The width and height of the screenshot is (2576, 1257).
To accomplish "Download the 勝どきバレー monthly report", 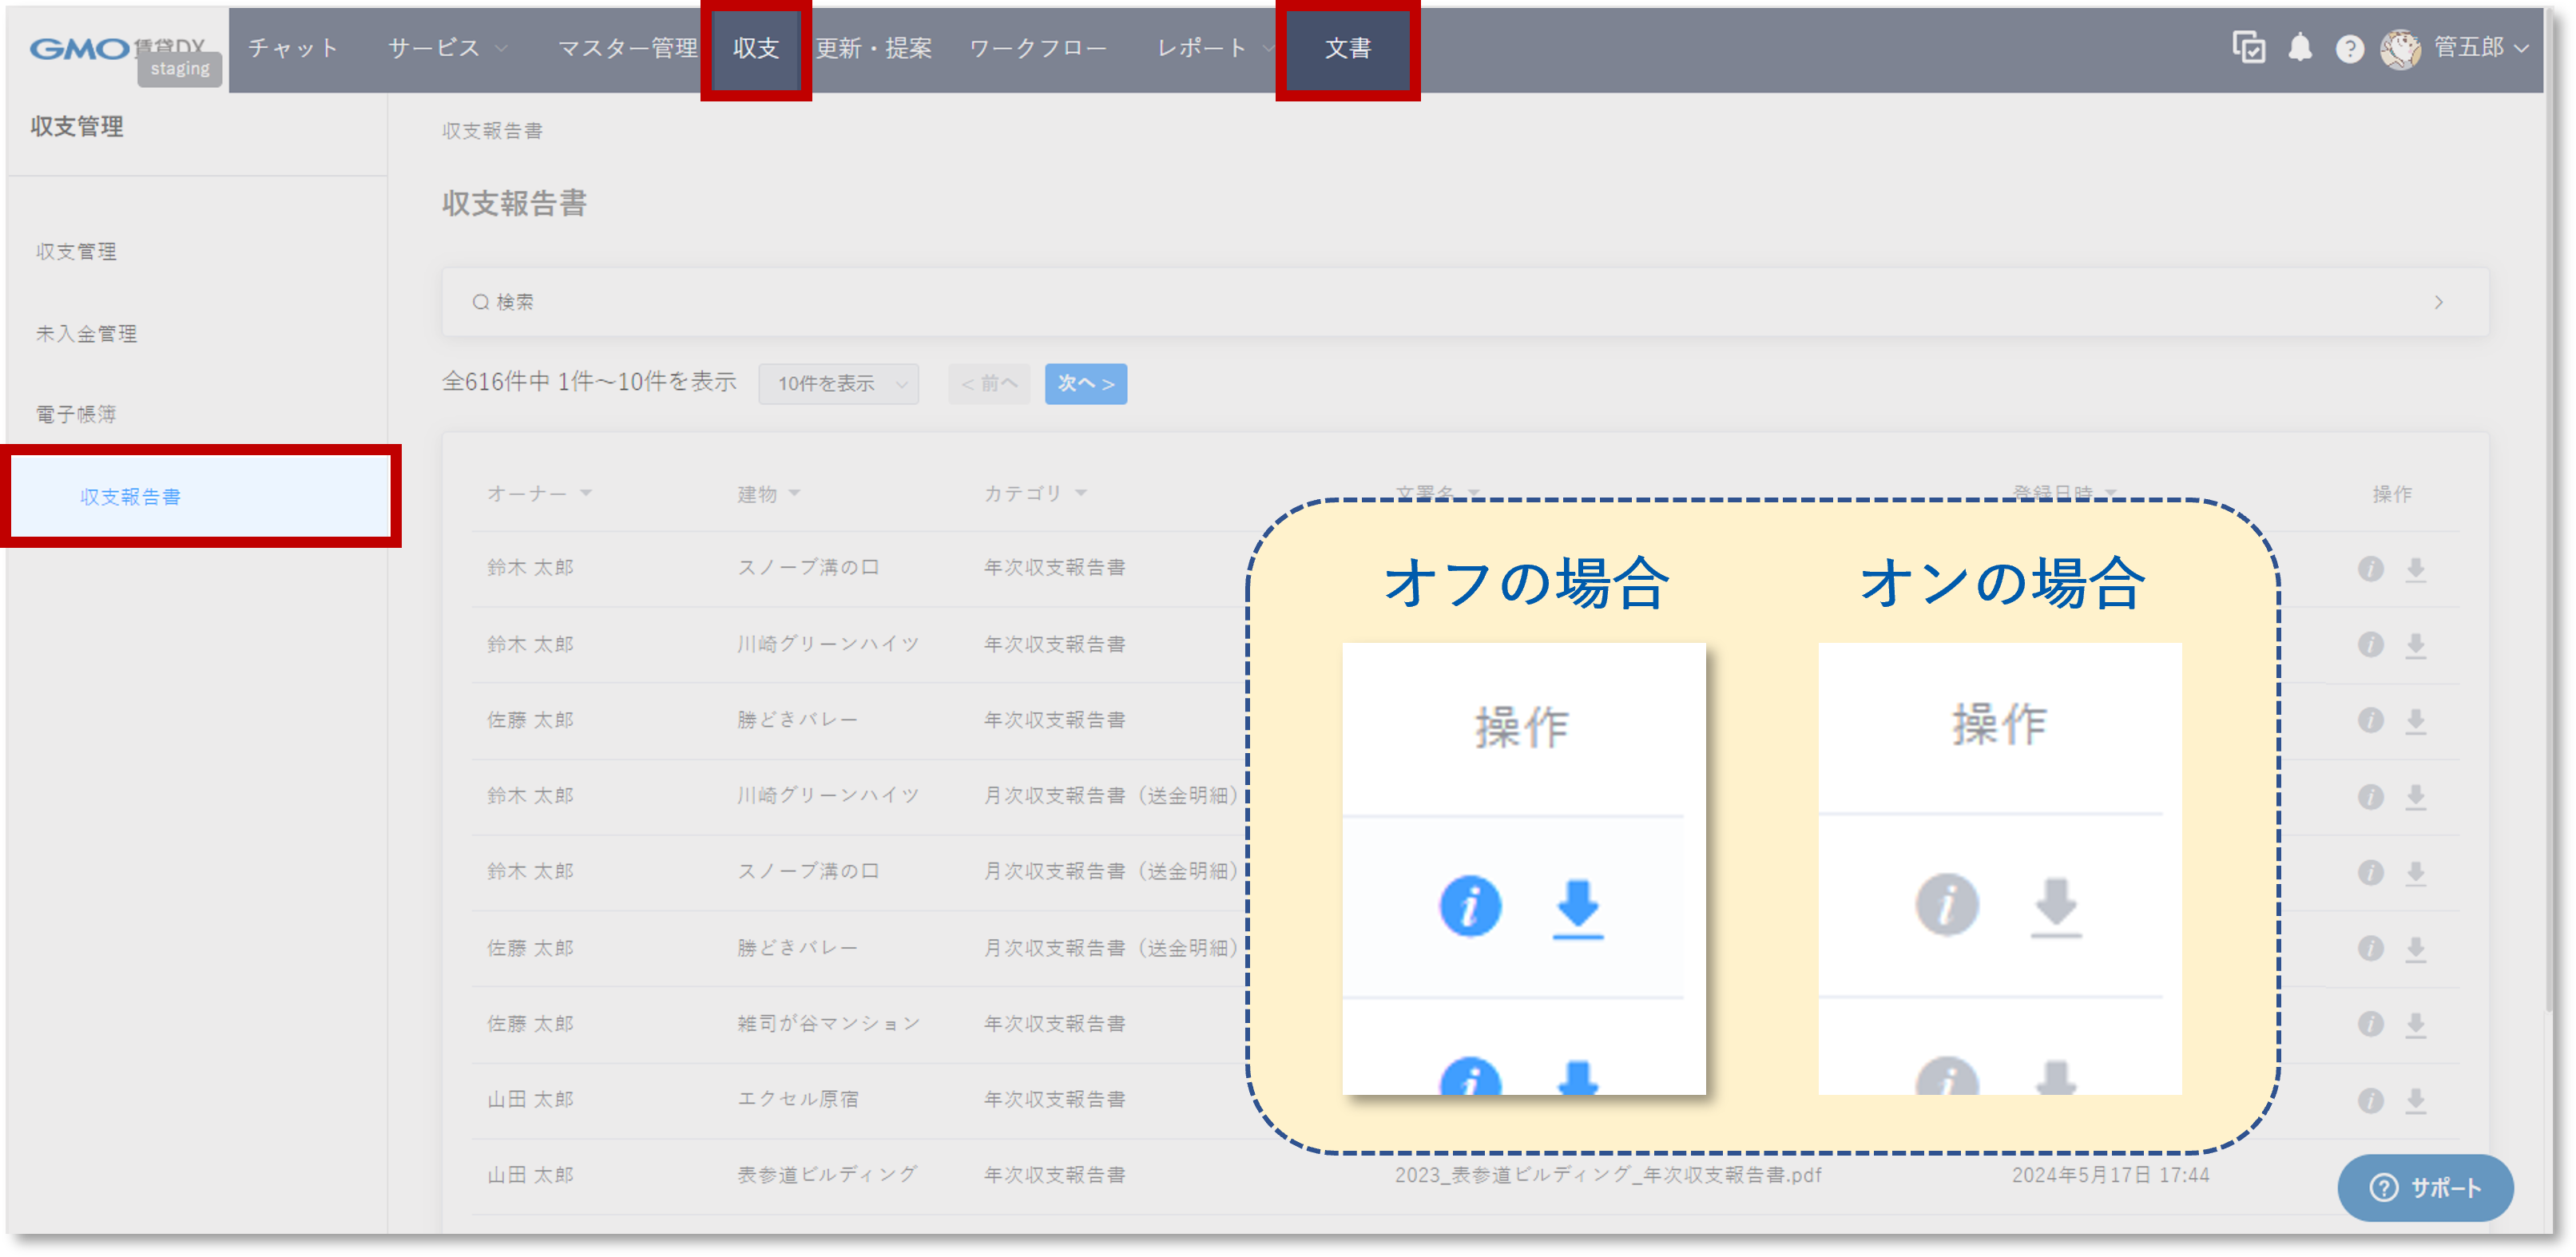I will (2417, 947).
